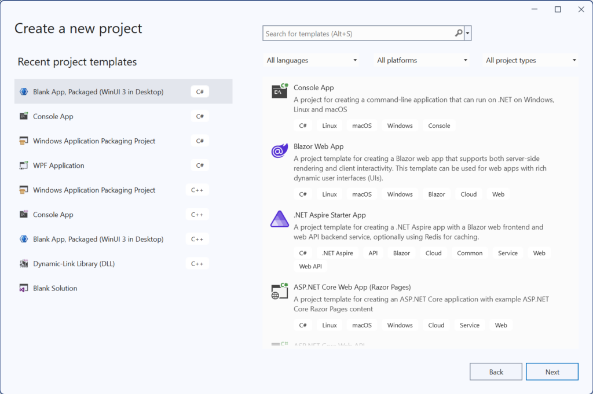
Task: Choose the .NET Aspire Starter App template title
Action: (330, 215)
